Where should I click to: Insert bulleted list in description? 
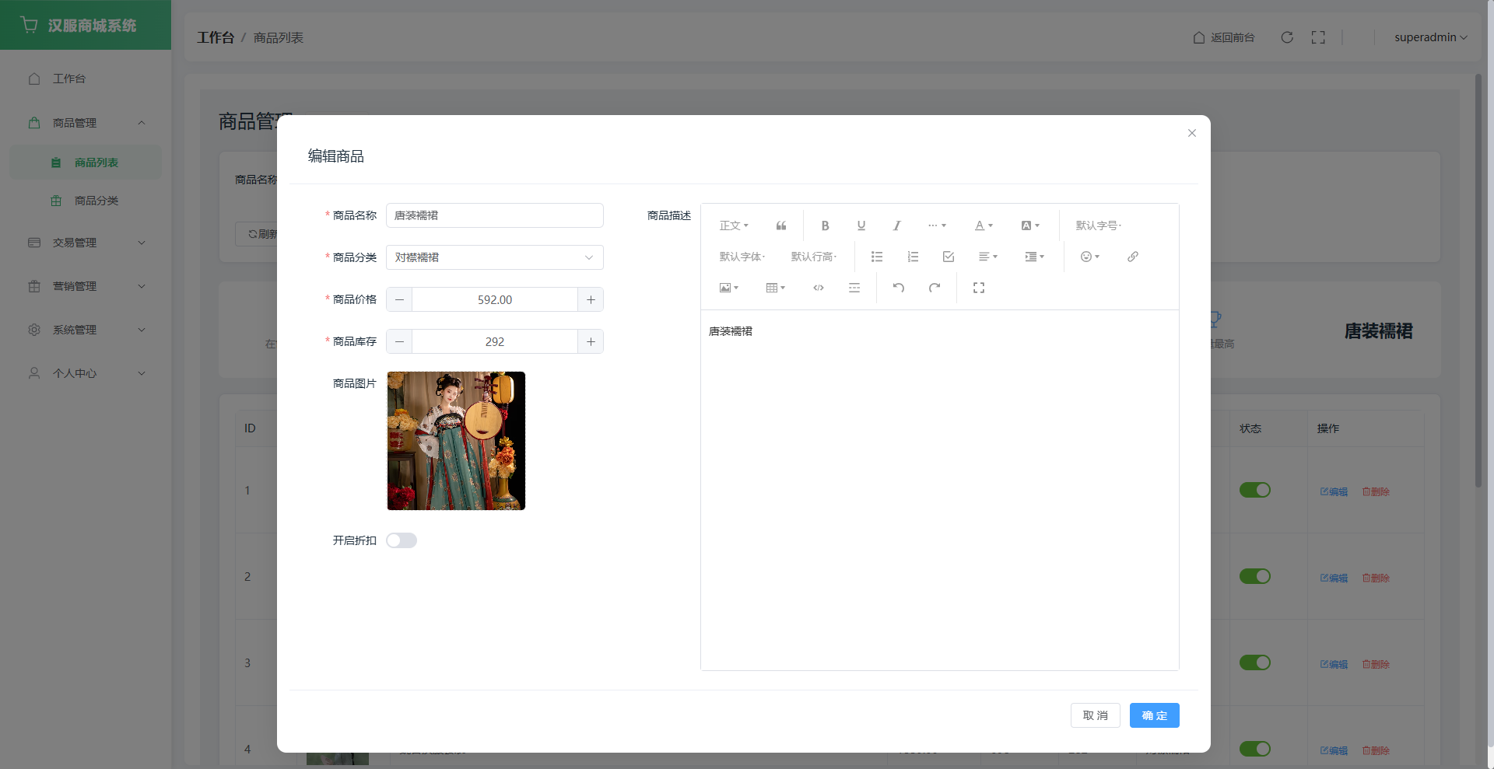click(877, 257)
